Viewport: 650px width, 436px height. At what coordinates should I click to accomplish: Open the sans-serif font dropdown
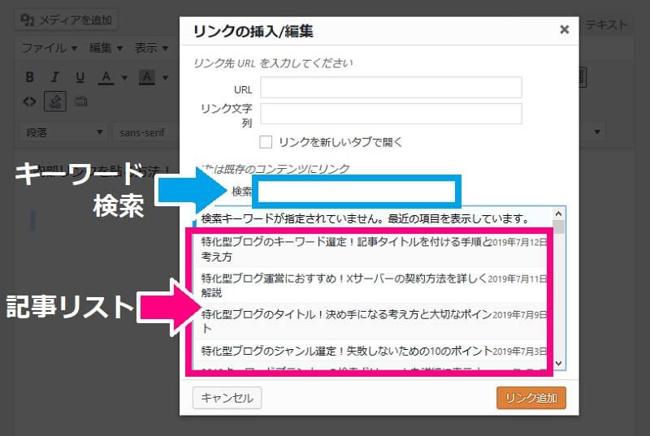coord(145,132)
